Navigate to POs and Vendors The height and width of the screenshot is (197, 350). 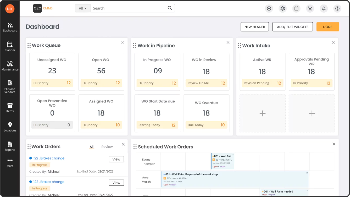coord(10,86)
